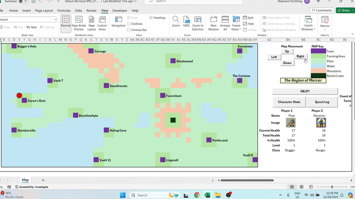Image resolution: width=355 pixels, height=199 pixels.
Task: Switch to Page Layout view
Action: [91, 24]
